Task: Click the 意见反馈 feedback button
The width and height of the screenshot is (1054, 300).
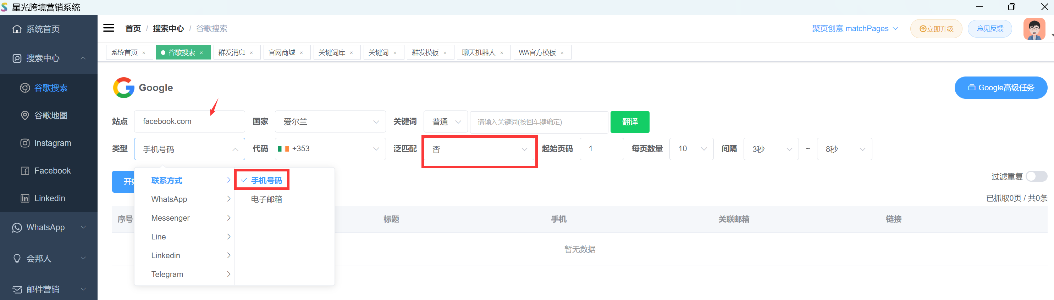Action: [990, 29]
